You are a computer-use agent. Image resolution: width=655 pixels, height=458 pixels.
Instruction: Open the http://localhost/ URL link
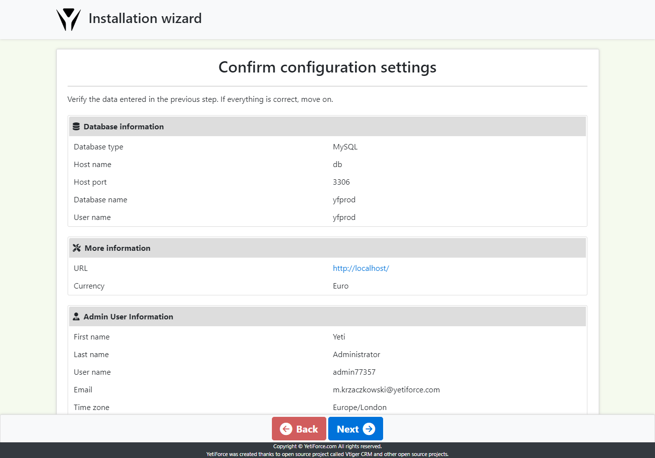tap(361, 268)
